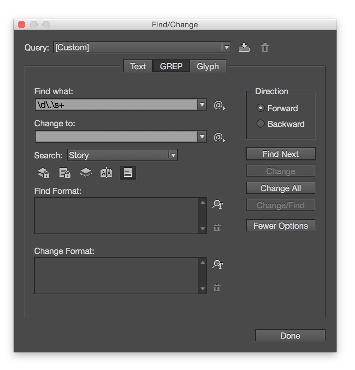Click the Delete Query trash icon
The height and width of the screenshot is (370, 355).
(265, 47)
